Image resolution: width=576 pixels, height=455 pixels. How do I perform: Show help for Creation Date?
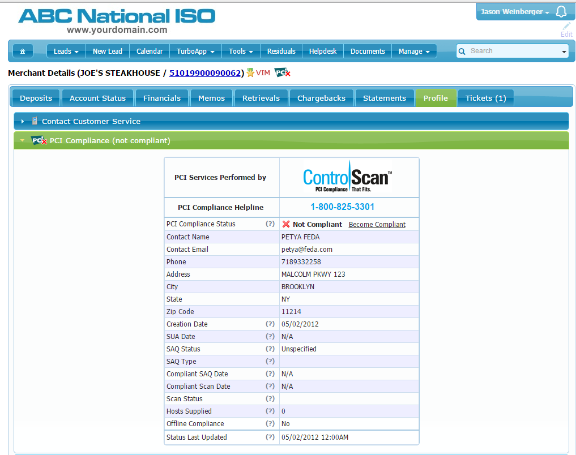coord(270,324)
